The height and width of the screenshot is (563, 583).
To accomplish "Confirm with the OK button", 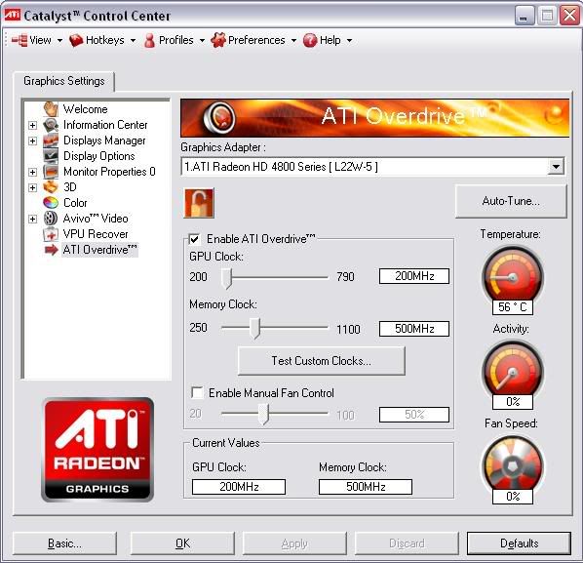I will click(182, 543).
